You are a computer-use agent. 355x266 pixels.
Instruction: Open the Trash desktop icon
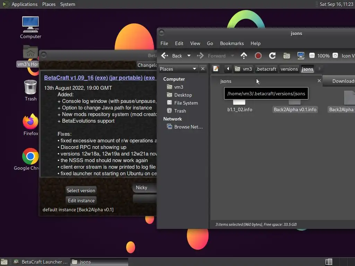point(31,90)
